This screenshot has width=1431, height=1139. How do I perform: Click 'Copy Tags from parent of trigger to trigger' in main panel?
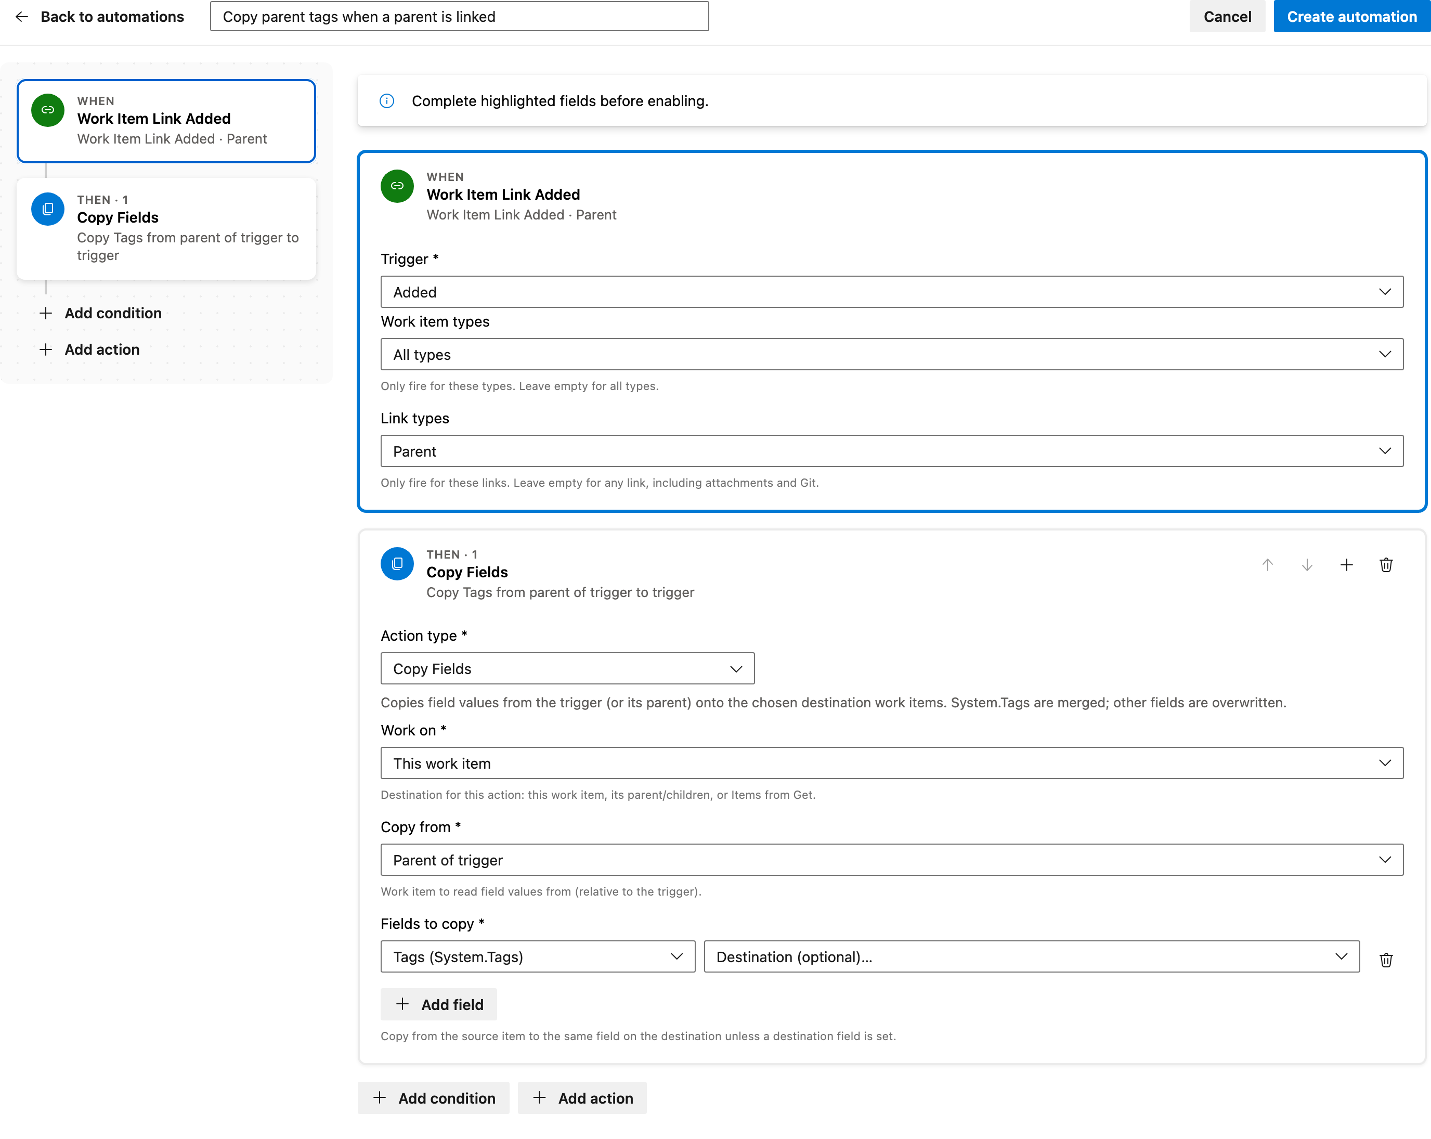tap(560, 592)
